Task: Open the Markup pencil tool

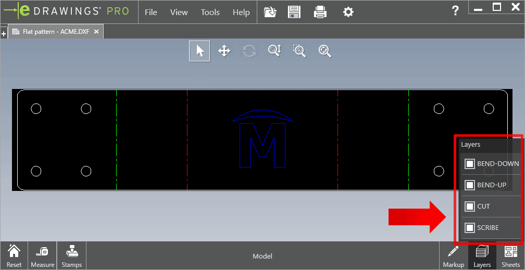Action: pyautogui.click(x=453, y=256)
